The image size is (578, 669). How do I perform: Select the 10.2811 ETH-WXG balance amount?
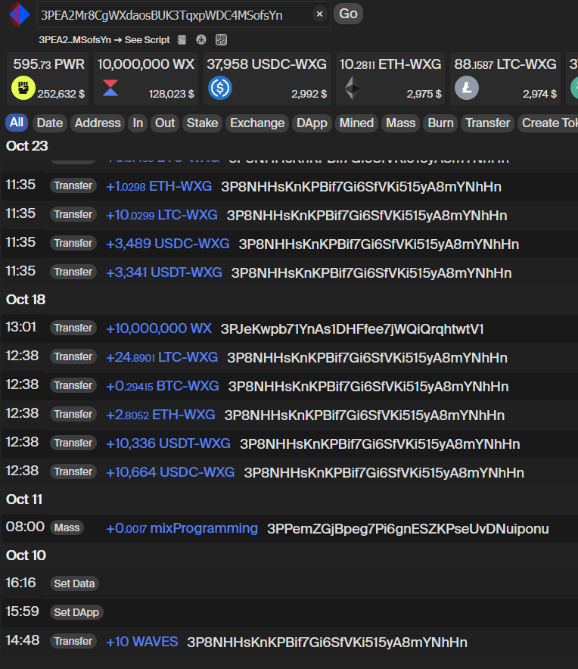(390, 64)
